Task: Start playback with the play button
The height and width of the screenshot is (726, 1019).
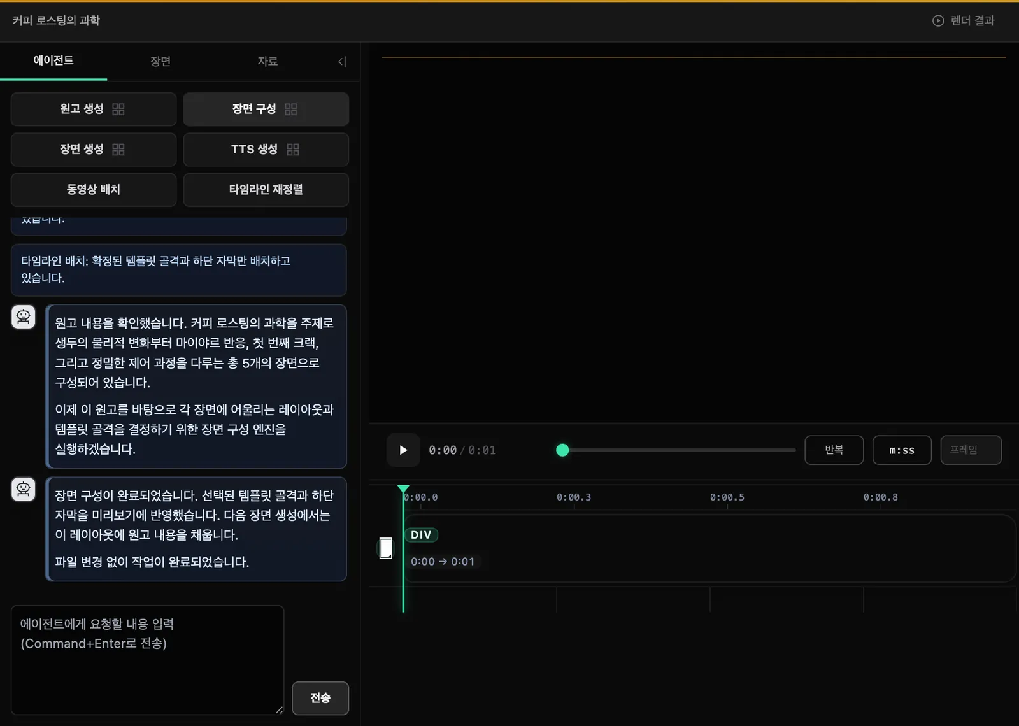Action: pos(403,450)
